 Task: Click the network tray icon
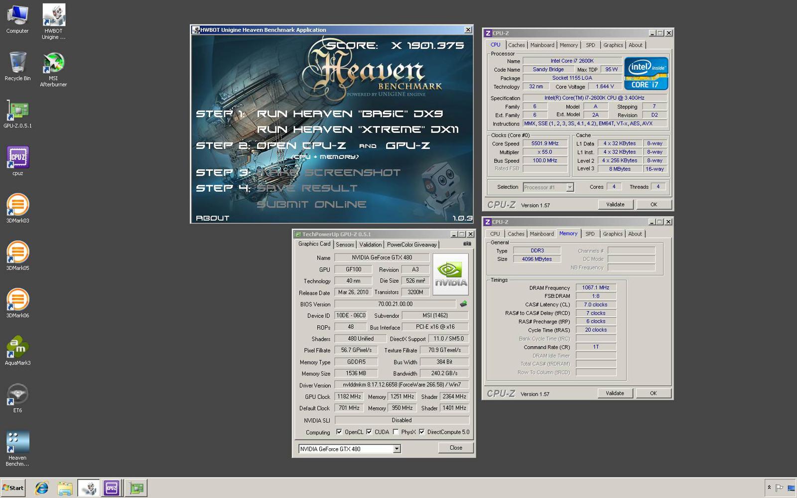[791, 488]
